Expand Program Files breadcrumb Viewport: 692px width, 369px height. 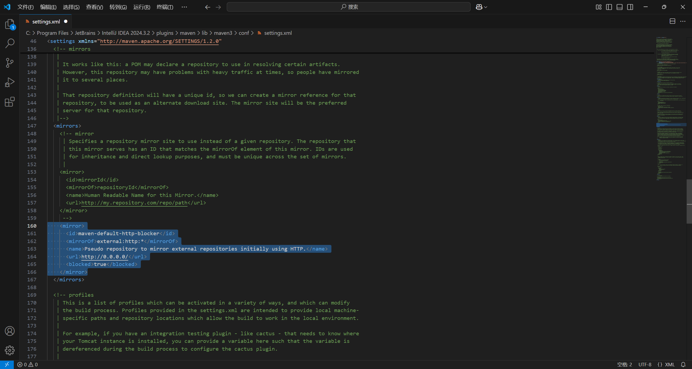[53, 33]
